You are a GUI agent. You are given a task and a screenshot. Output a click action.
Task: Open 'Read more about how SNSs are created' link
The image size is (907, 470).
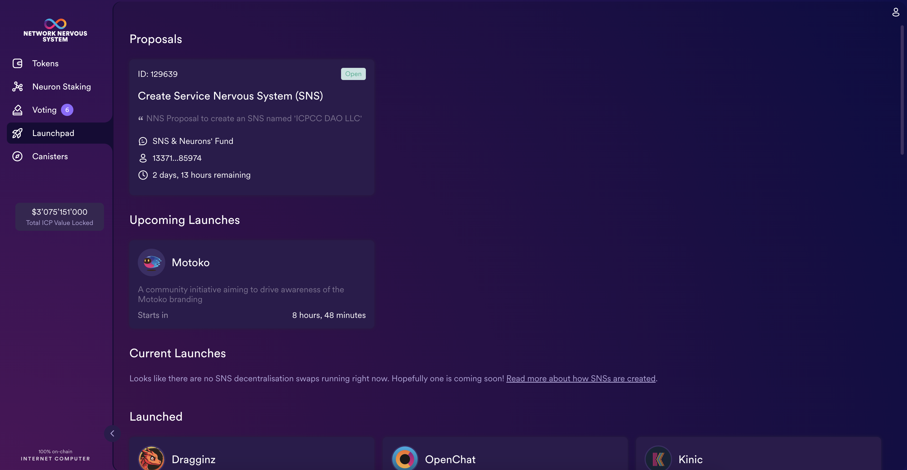click(581, 378)
